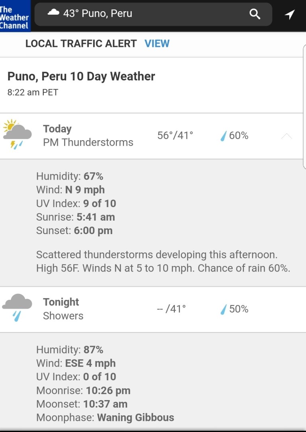
Task: Open the Local Traffic Alert banner
Action: (81, 43)
